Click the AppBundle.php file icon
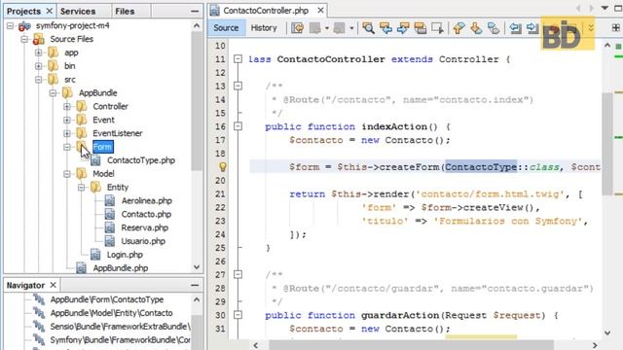This screenshot has width=623, height=350. pyautogui.click(x=81, y=268)
